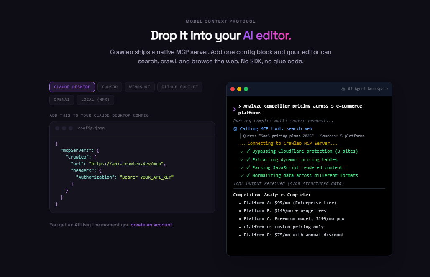
Task: Click 'Competitive Analysis Complete:' heading
Action: coord(272,195)
